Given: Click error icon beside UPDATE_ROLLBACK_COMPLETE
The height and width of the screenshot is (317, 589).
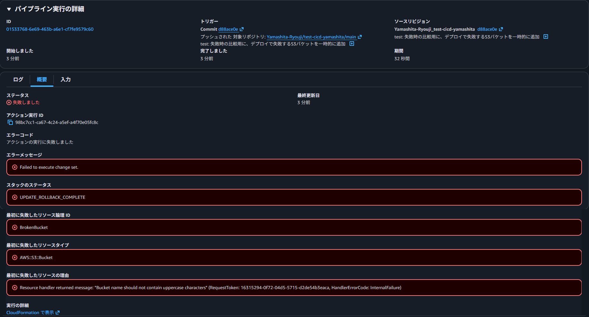Looking at the screenshot, I should click(15, 197).
